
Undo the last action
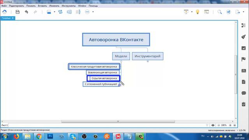(x=26, y=12)
